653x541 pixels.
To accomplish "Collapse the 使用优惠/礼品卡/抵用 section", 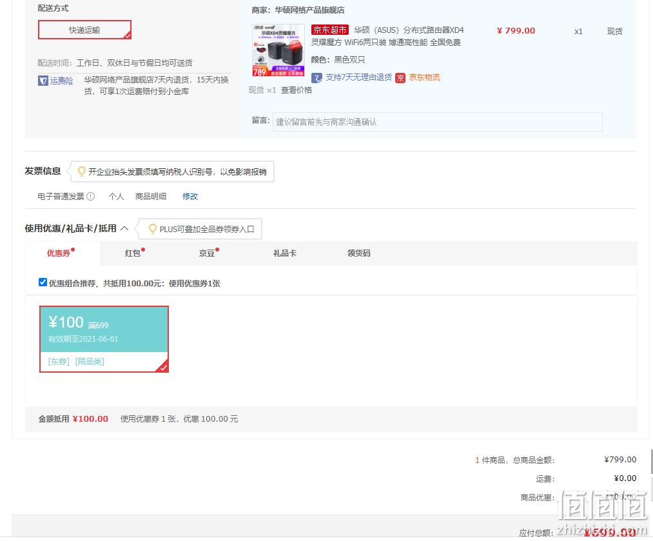I will (x=124, y=229).
